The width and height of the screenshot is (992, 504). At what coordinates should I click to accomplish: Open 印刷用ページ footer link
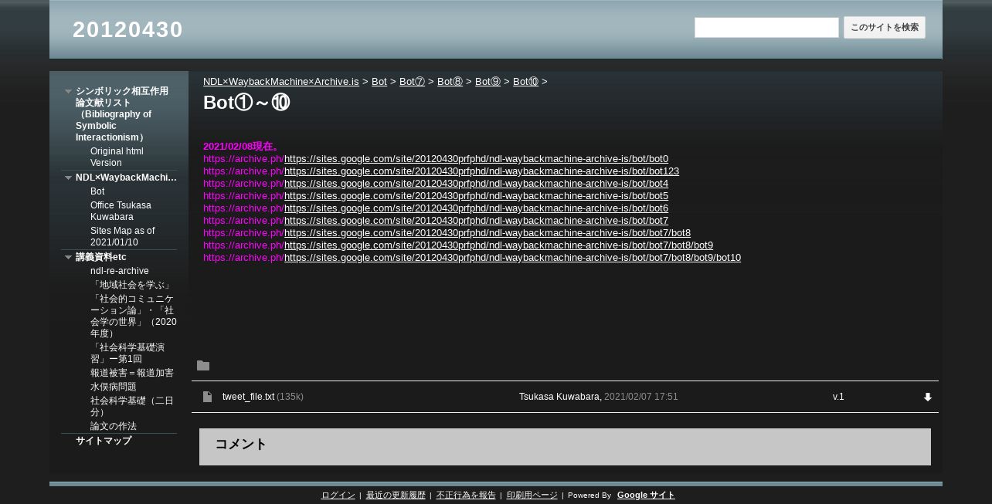pos(532,496)
